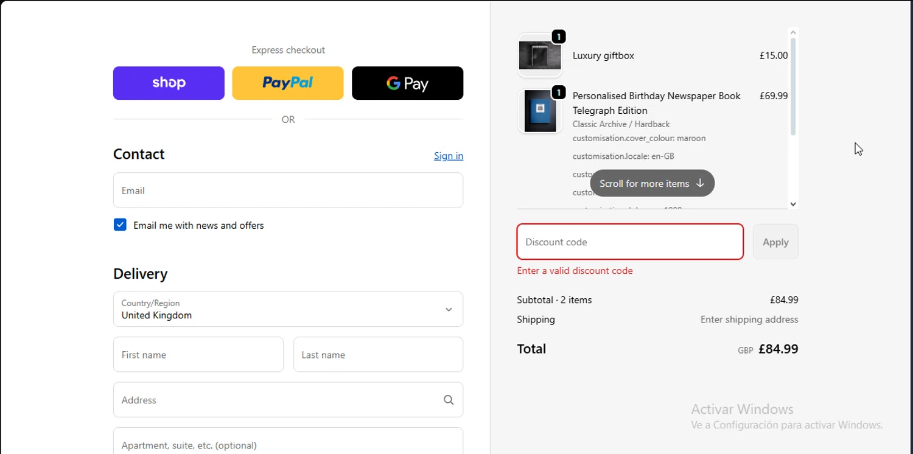This screenshot has width=913, height=454.
Task: Click the address search magnifier icon
Action: tap(449, 400)
